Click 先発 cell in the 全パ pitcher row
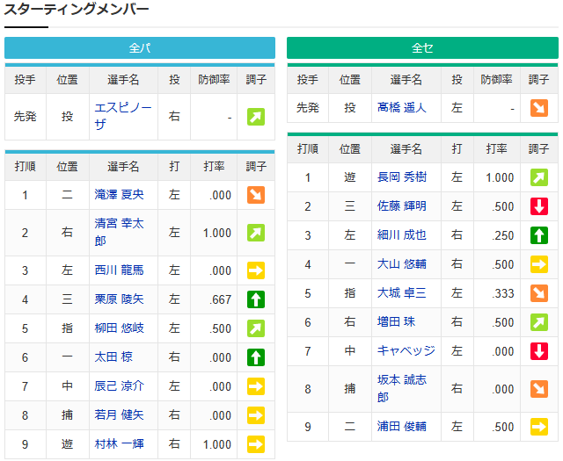Image resolution: width=563 pixels, height=461 pixels. (26, 117)
